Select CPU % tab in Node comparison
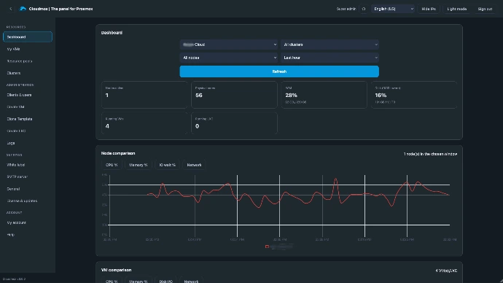The width and height of the screenshot is (503, 283). [x=112, y=165]
